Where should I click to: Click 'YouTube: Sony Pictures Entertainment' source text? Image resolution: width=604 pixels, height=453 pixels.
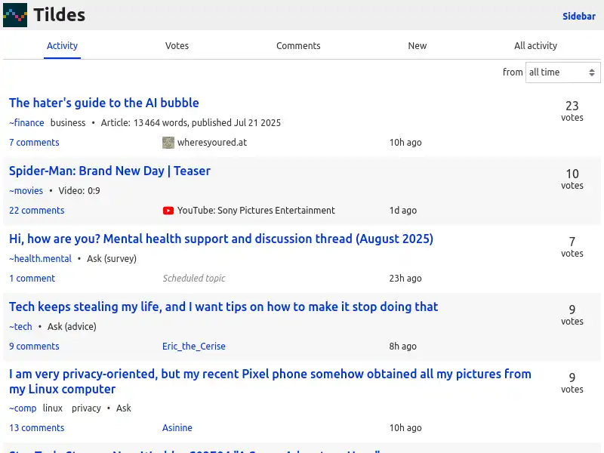(256, 211)
